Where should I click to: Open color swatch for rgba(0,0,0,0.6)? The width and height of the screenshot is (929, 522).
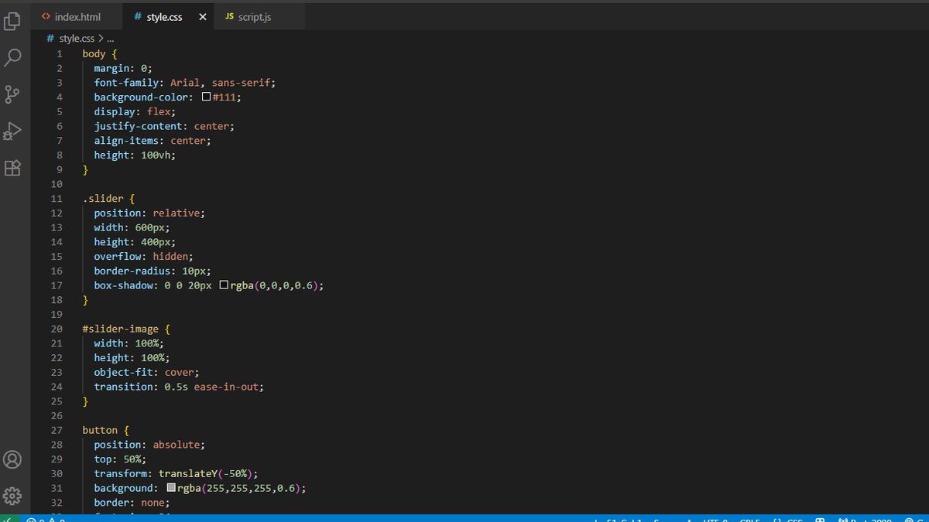pos(224,285)
